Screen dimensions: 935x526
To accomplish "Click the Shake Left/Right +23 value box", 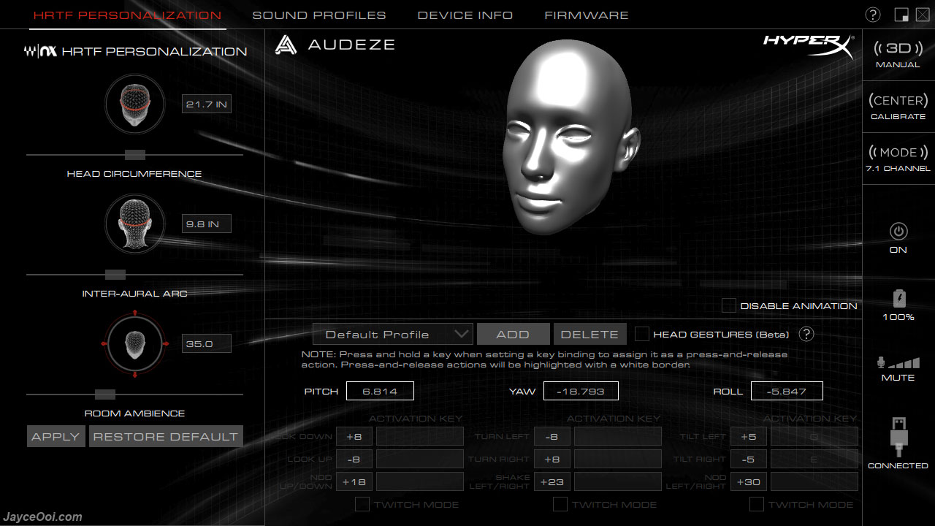I will click(x=552, y=482).
